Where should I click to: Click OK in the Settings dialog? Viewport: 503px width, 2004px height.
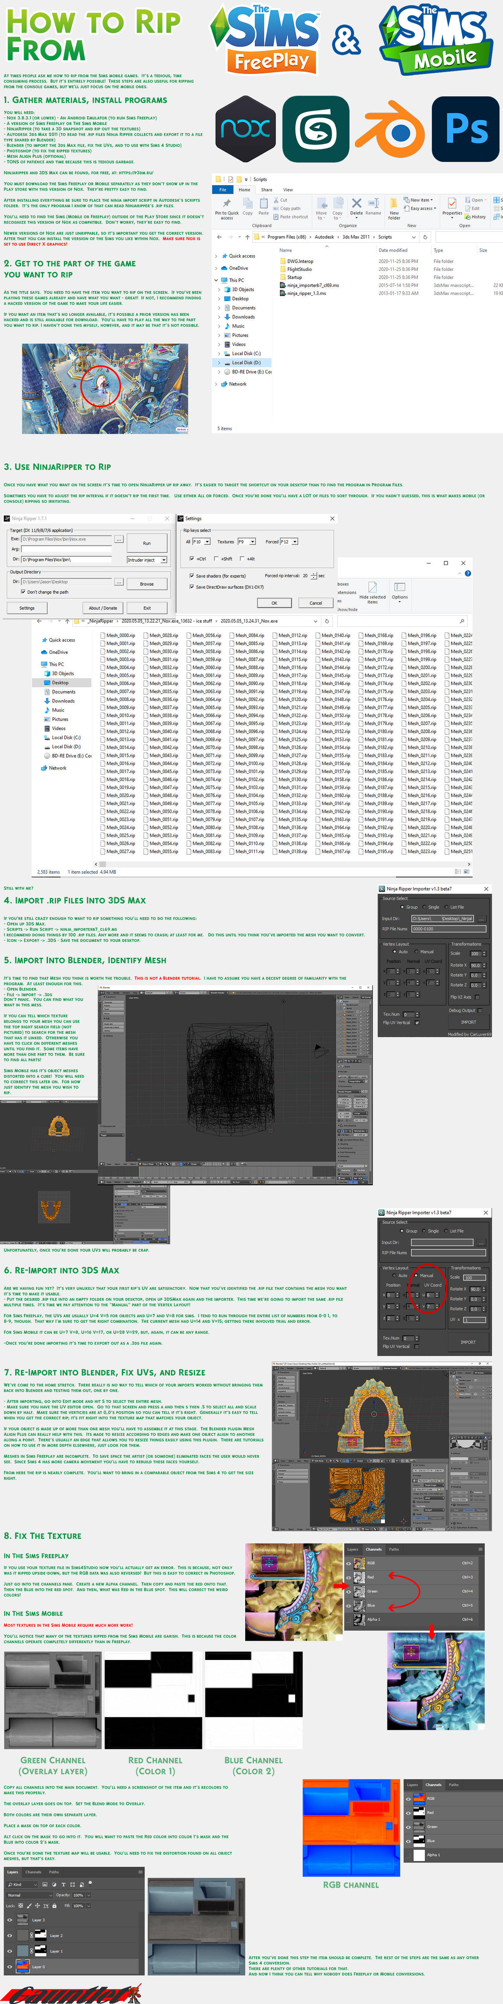(x=274, y=603)
